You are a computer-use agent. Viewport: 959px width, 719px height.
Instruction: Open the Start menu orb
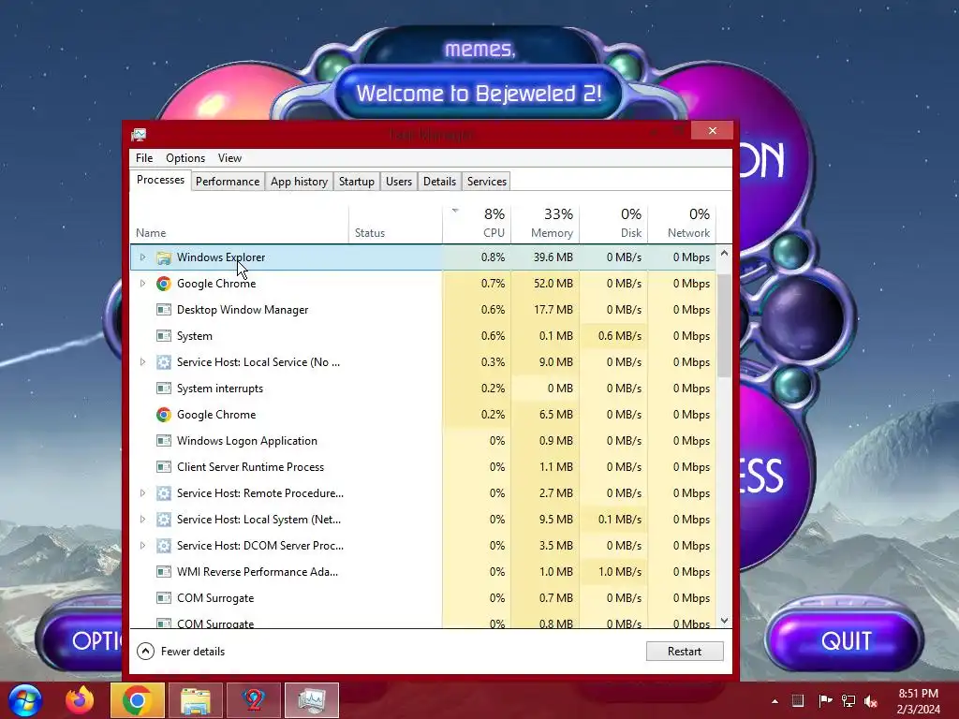pos(25,700)
